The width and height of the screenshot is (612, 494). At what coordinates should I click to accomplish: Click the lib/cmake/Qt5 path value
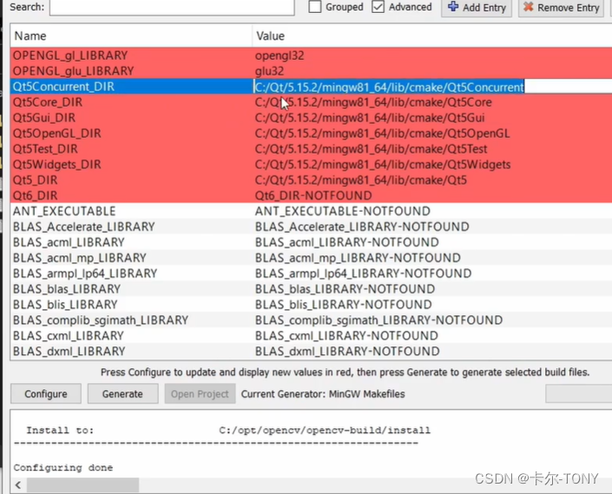click(x=360, y=181)
